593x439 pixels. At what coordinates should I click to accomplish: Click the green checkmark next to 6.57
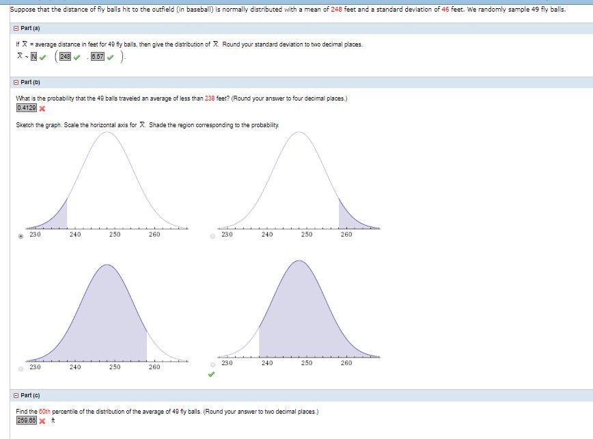coord(110,57)
